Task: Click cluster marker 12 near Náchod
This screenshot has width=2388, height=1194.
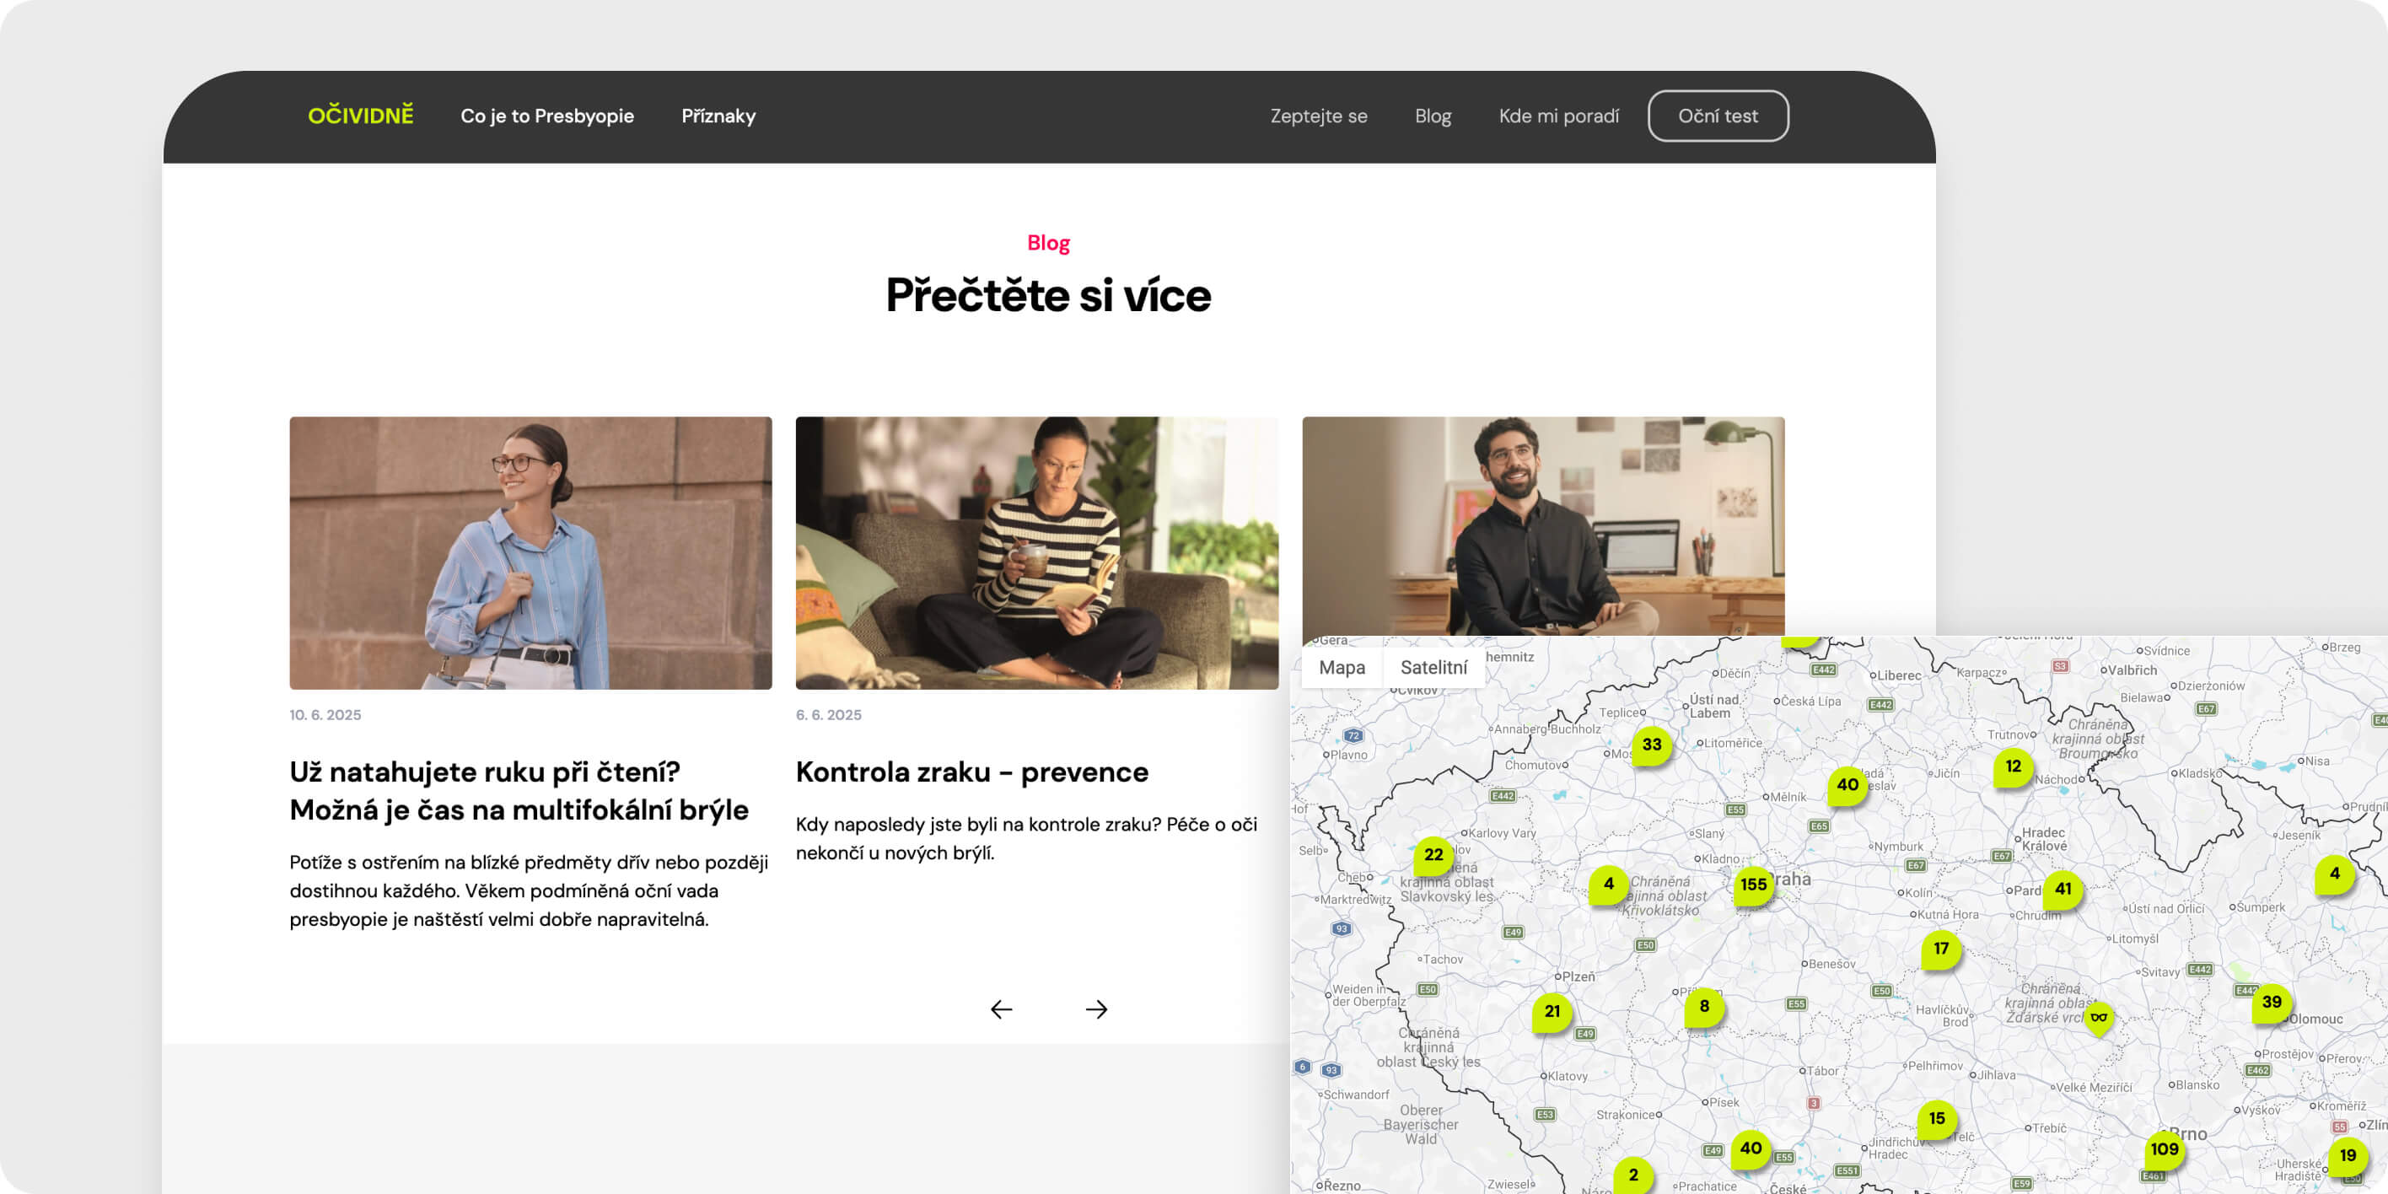Action: tap(2013, 766)
